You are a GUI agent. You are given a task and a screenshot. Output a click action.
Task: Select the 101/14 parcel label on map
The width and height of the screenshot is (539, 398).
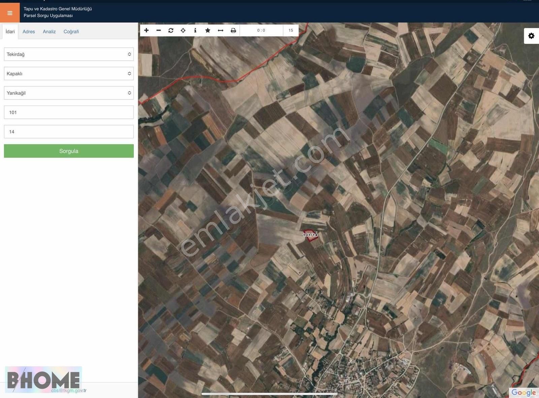click(x=310, y=235)
